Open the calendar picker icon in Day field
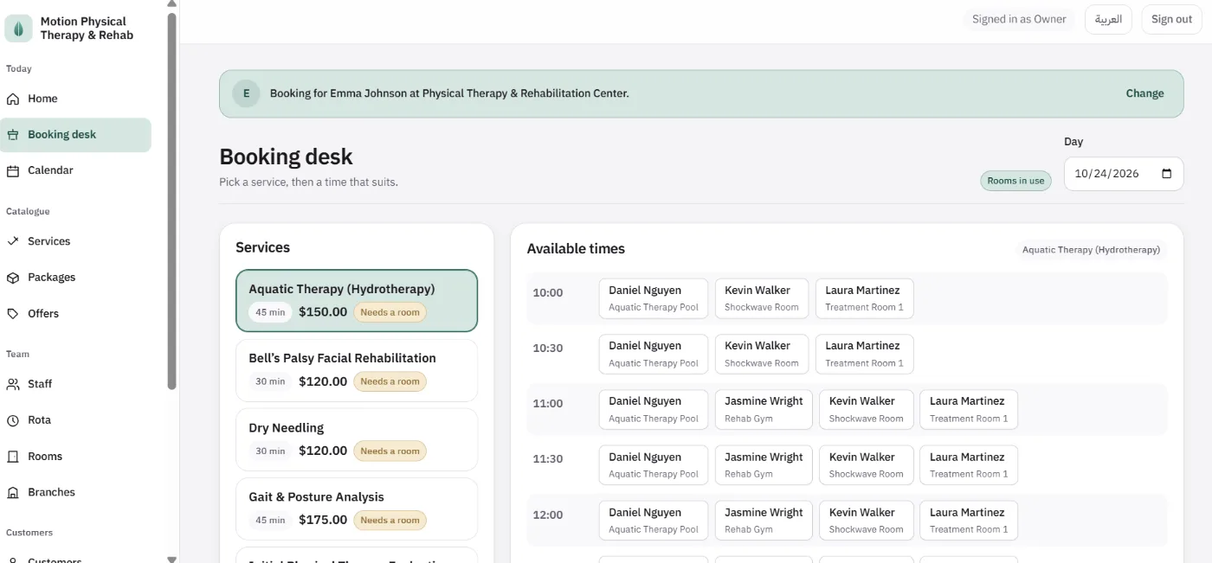The height and width of the screenshot is (563, 1212). point(1166,173)
